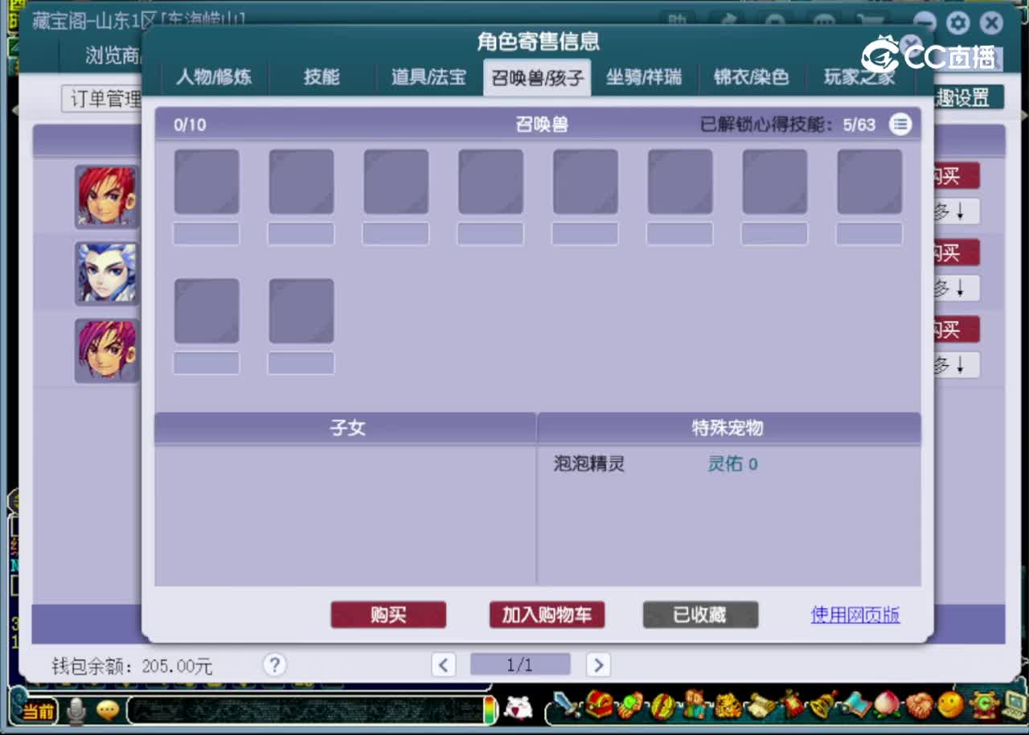Open the 使用网页版 link
Viewport: 1029px width, 735px height.
pos(855,613)
